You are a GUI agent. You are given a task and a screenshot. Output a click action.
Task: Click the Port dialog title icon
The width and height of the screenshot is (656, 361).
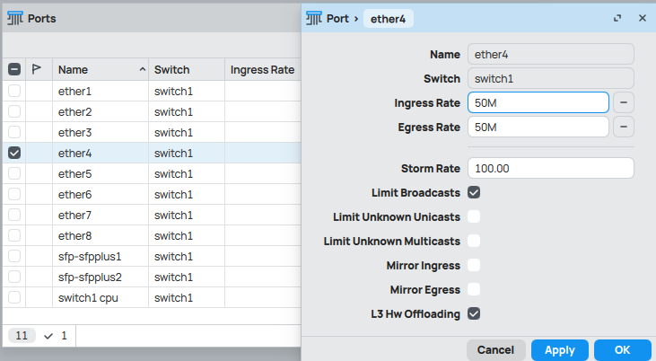(314, 18)
